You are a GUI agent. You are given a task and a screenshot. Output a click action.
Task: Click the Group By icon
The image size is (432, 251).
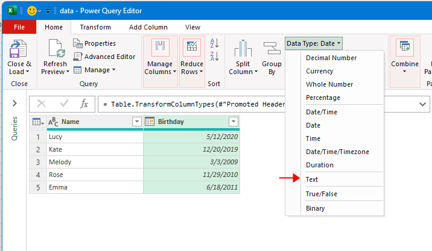coord(272,48)
